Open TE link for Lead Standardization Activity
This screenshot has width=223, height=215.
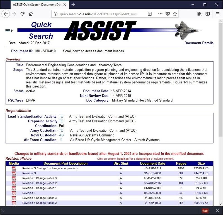(61, 116)
